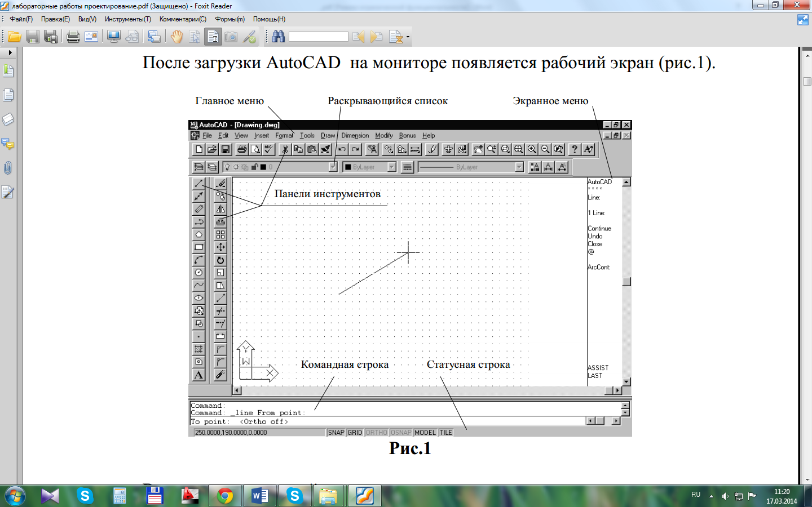Open Windows Explorer from the taskbar
Viewport: 812px width, 507px height.
329,496
